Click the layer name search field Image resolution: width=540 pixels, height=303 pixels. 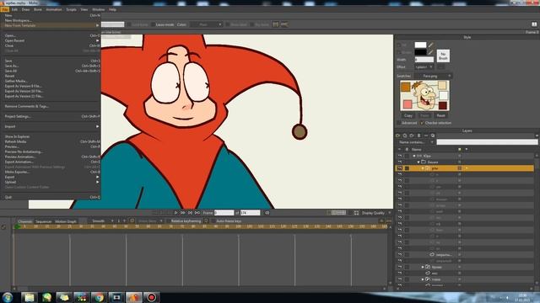pos(487,142)
